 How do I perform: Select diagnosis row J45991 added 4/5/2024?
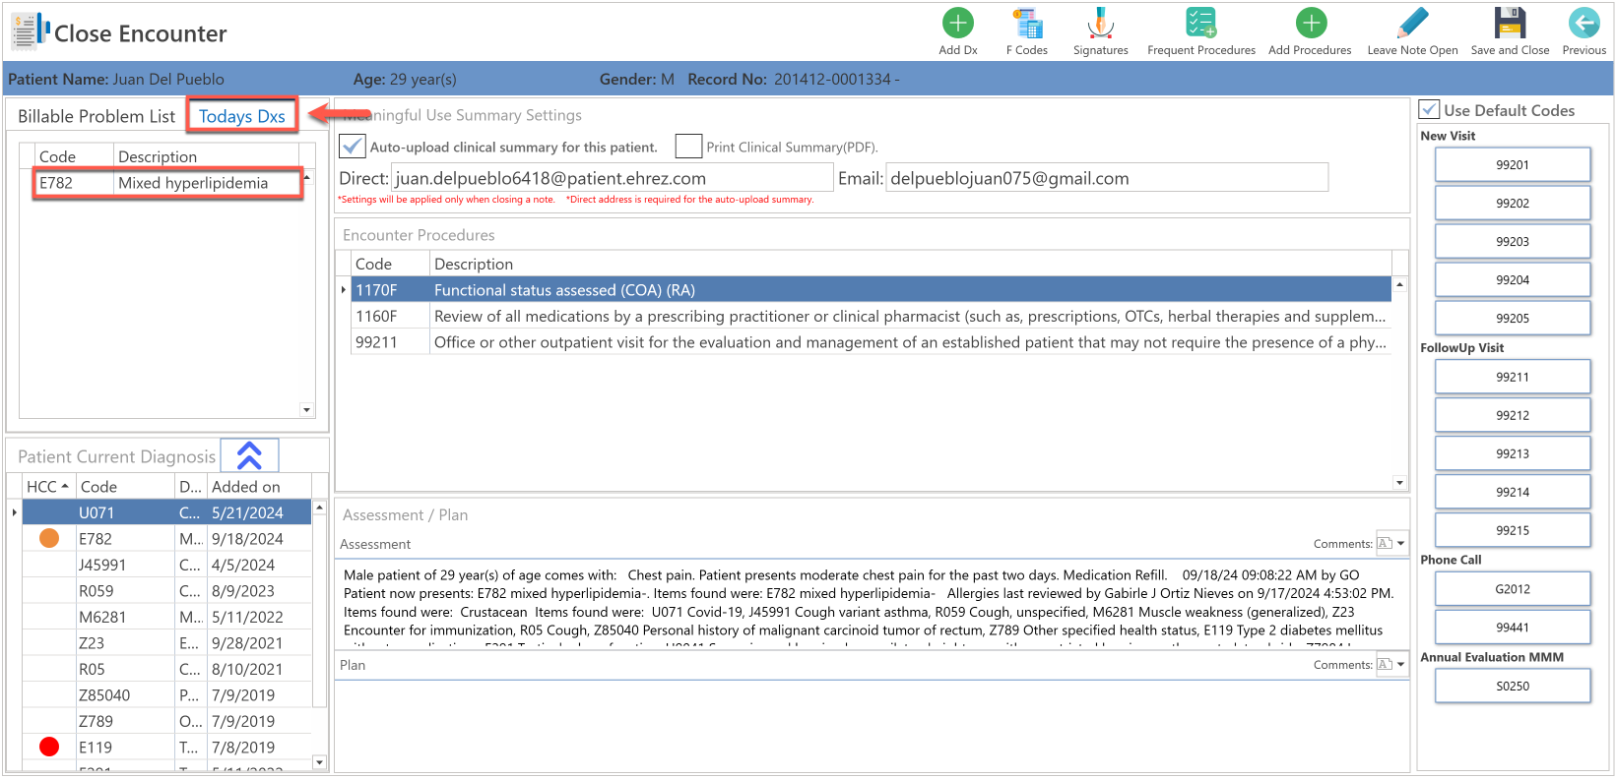[167, 565]
